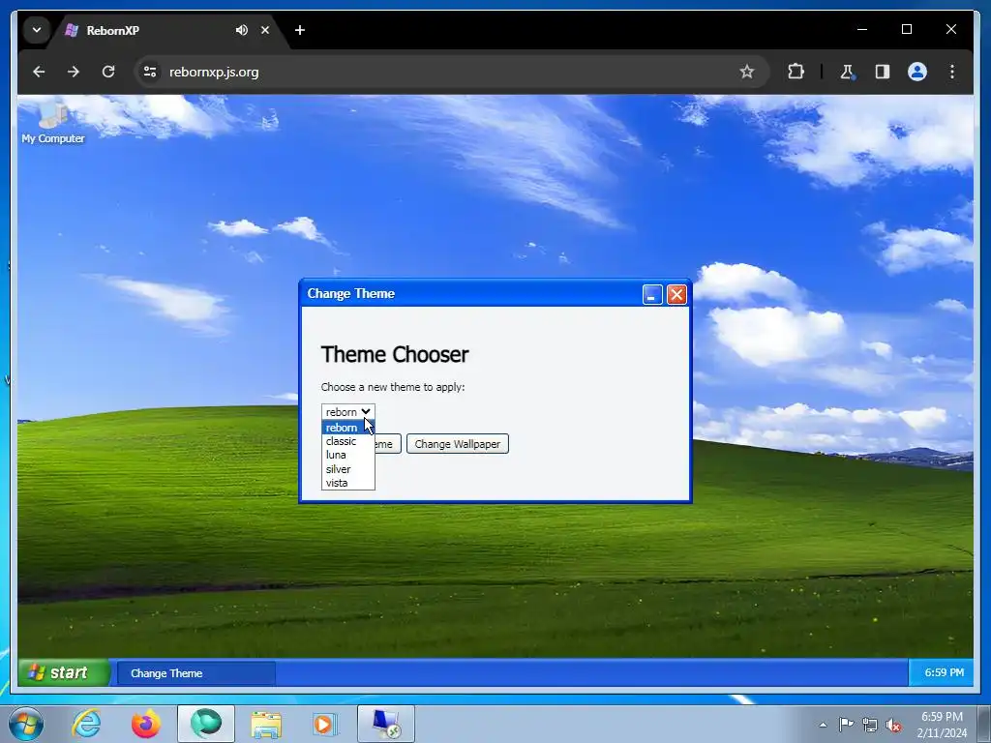
Task: Open the Windows 7 Start orb
Action: tap(26, 724)
